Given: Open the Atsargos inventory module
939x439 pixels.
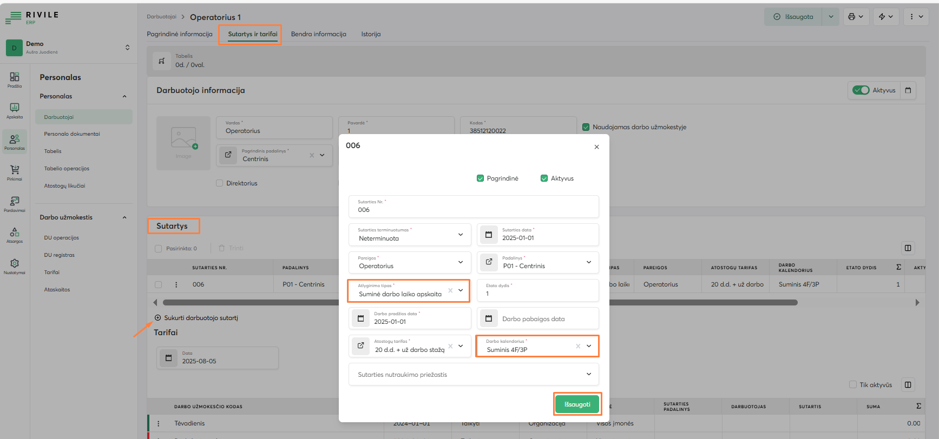Looking at the screenshot, I should coord(15,235).
